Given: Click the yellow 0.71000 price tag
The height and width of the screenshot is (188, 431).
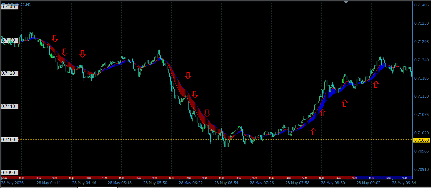Looking at the screenshot, I should pyautogui.click(x=422, y=140).
